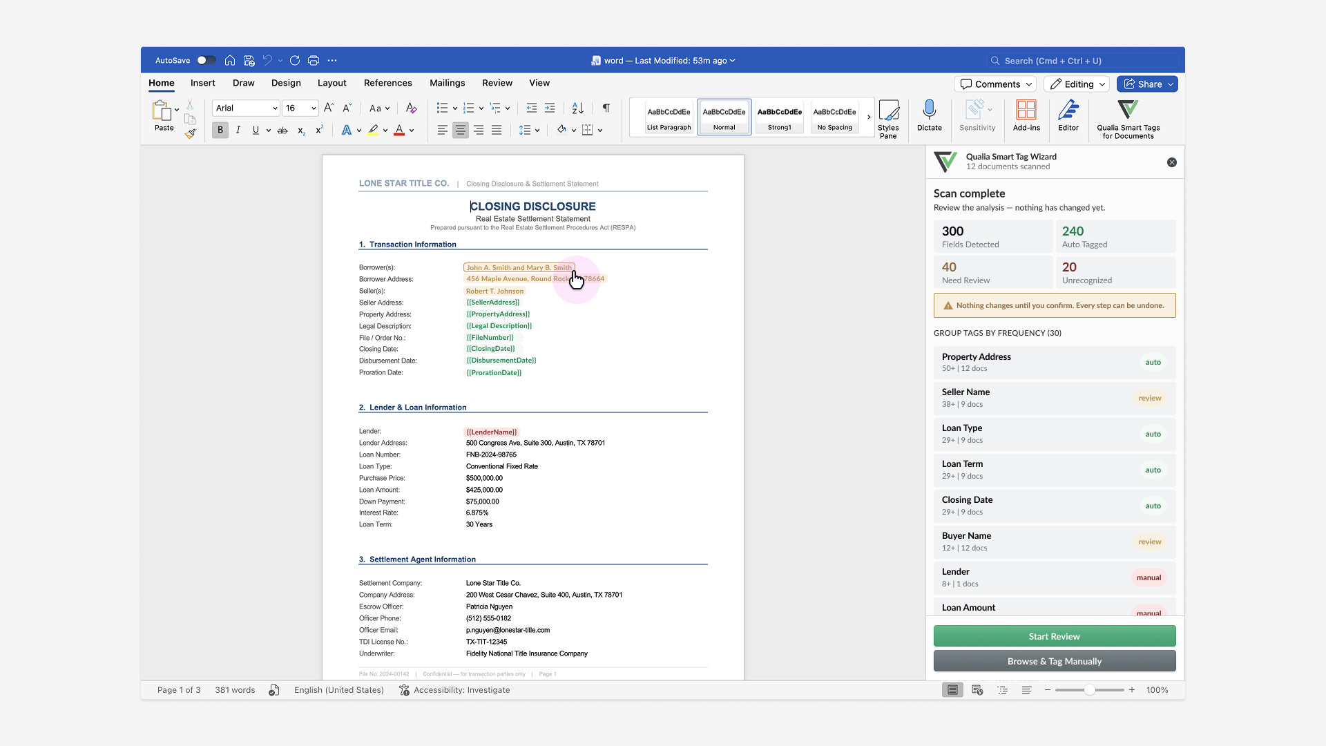Click Browse & Tag Manually button
The height and width of the screenshot is (746, 1326).
coord(1055,661)
